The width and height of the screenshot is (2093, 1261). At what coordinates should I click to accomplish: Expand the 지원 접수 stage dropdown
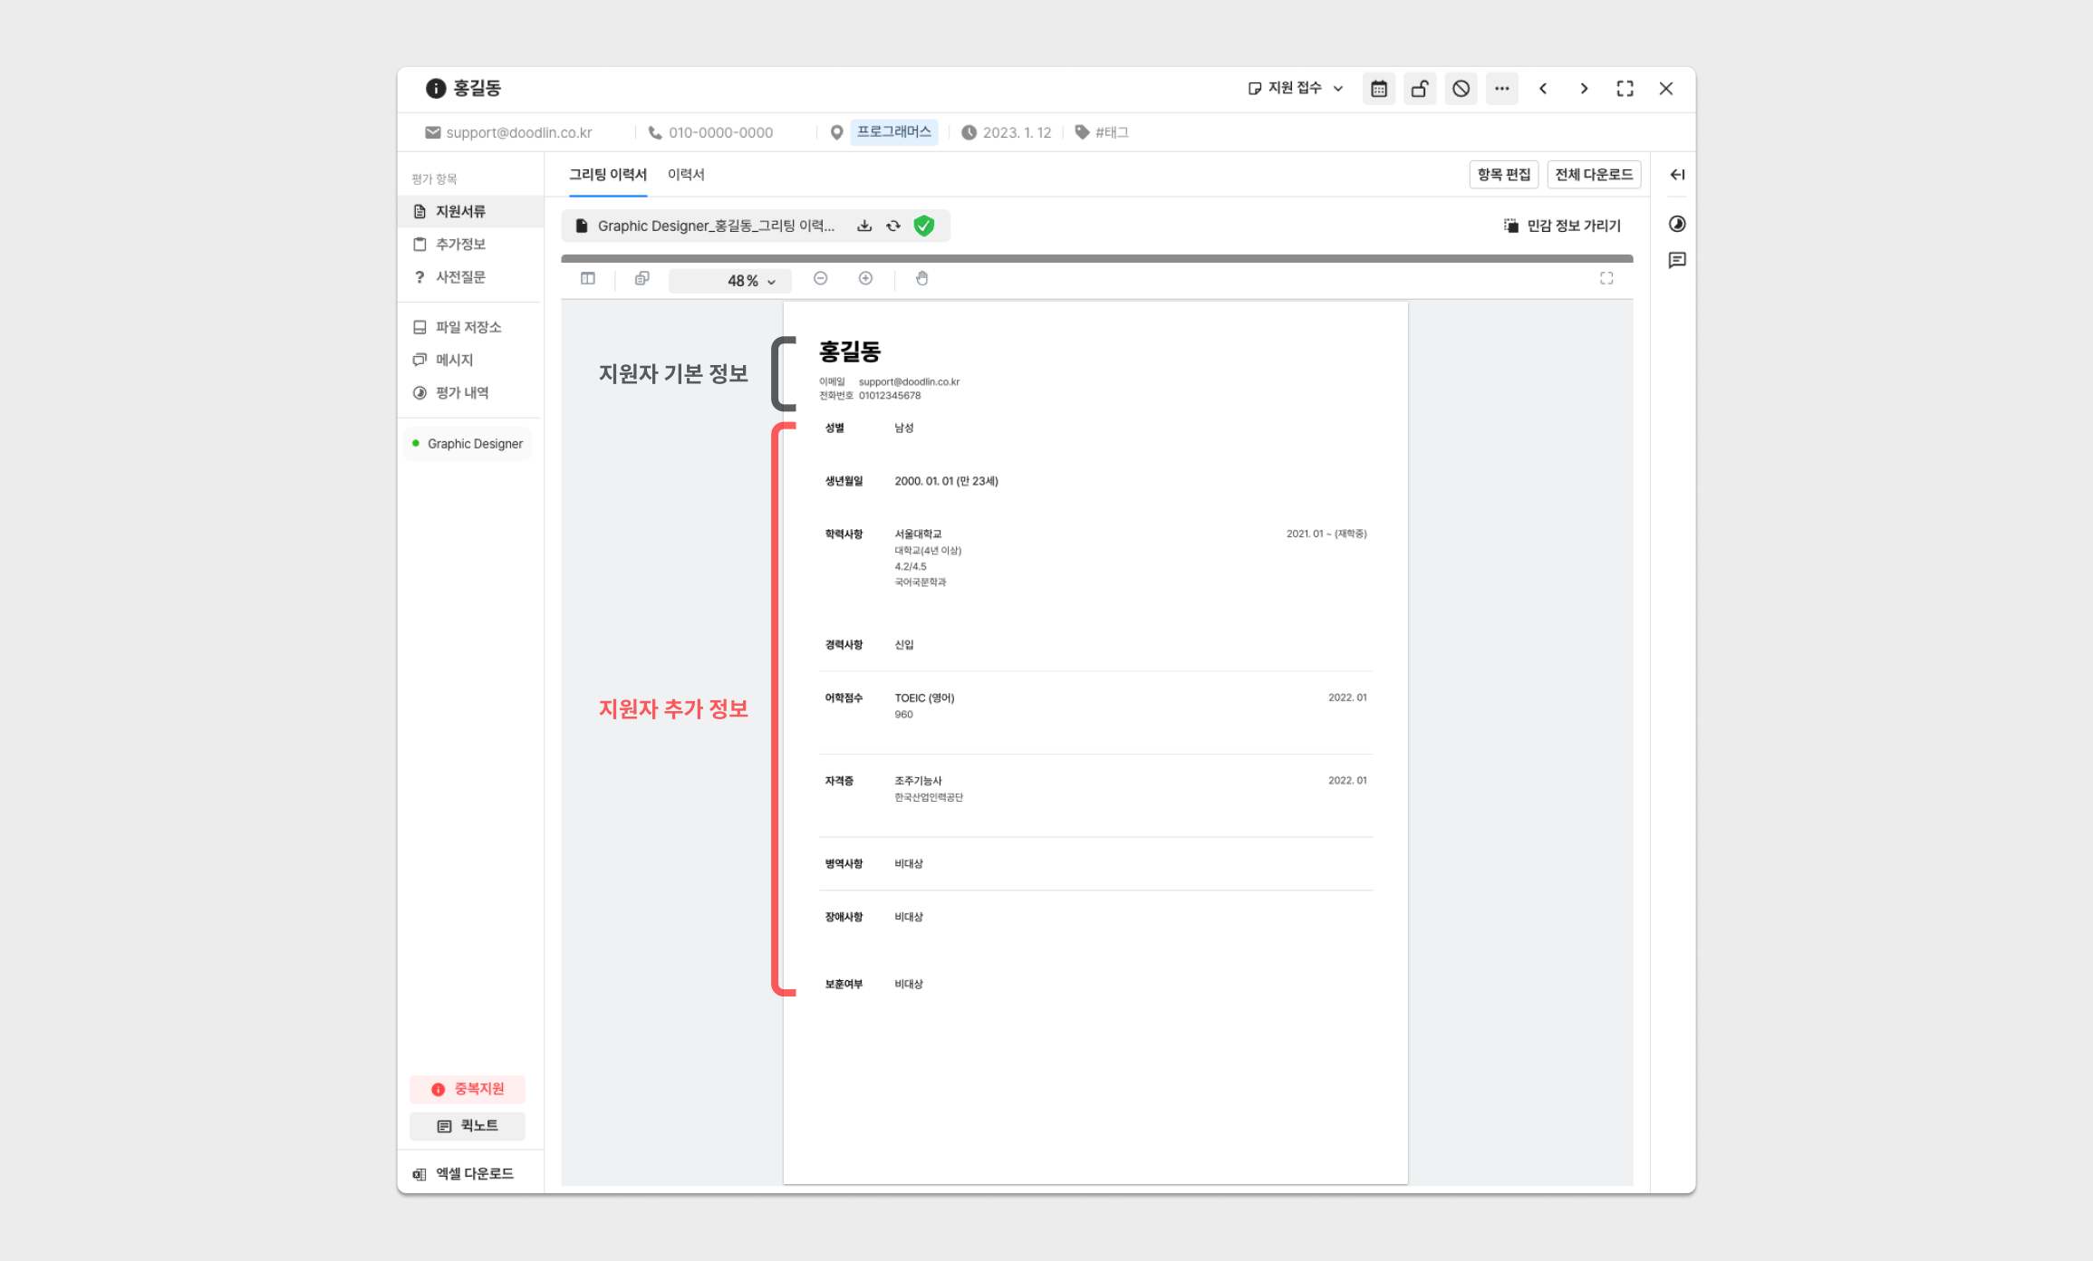click(x=1296, y=88)
